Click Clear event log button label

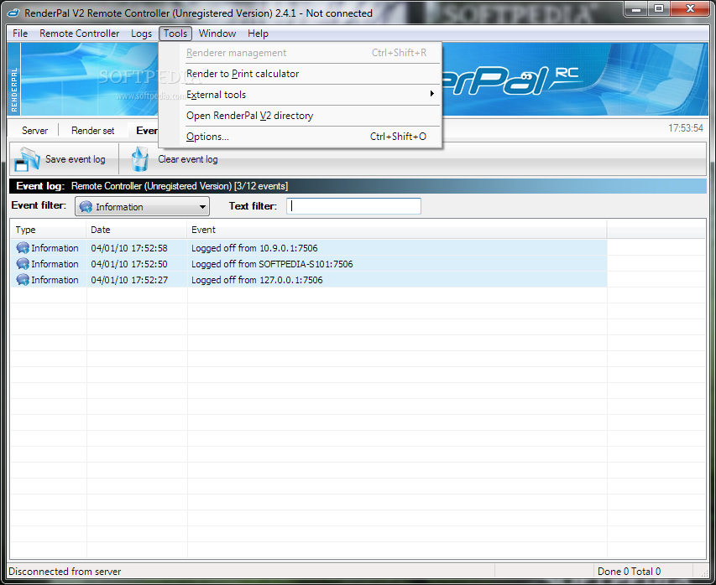click(188, 159)
